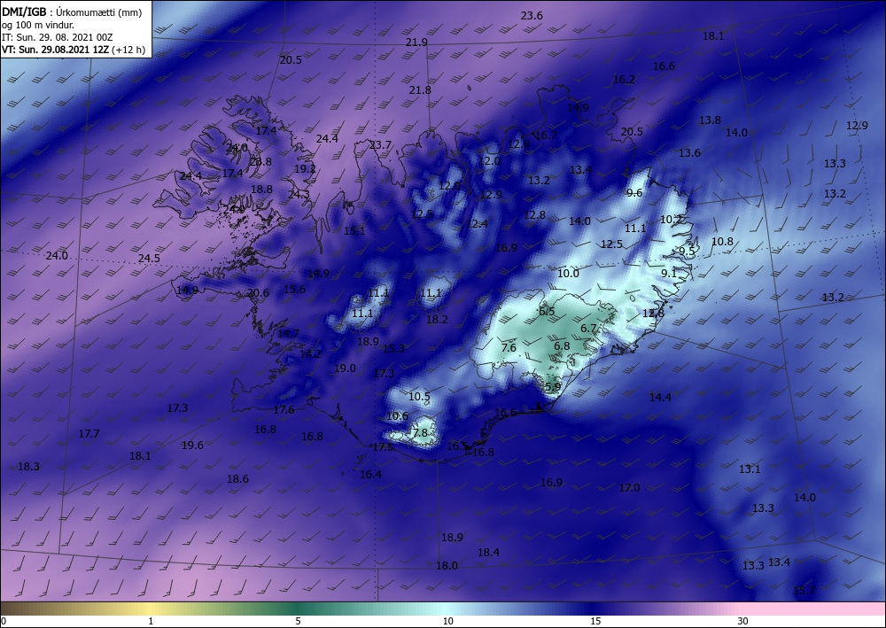
Task: Select the 23.7 value
Action: [x=380, y=145]
